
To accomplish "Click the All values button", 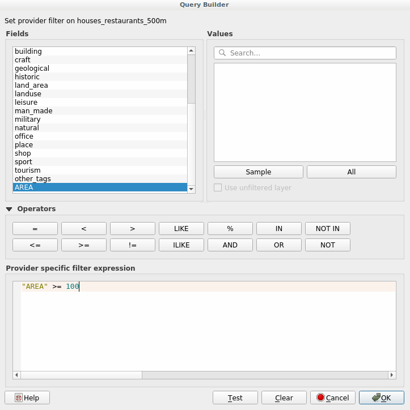I will coord(351,172).
